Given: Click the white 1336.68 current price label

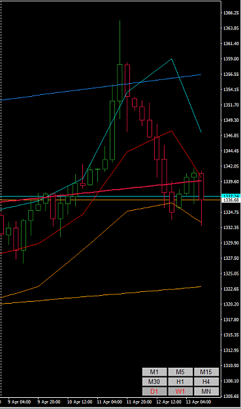Looking at the screenshot, I should click(231, 200).
